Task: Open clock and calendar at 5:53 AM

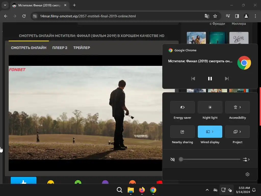Action: click(x=243, y=190)
